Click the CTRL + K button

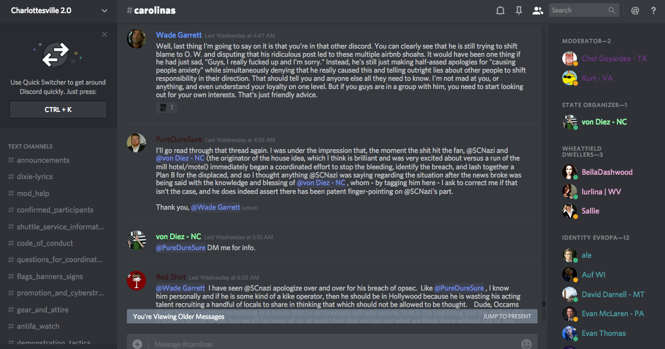59,110
